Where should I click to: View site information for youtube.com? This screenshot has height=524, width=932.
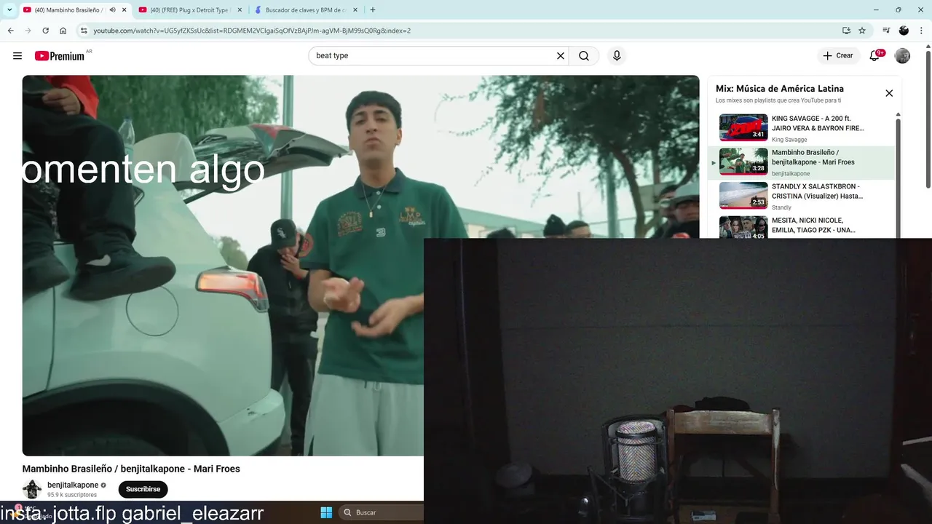click(84, 31)
